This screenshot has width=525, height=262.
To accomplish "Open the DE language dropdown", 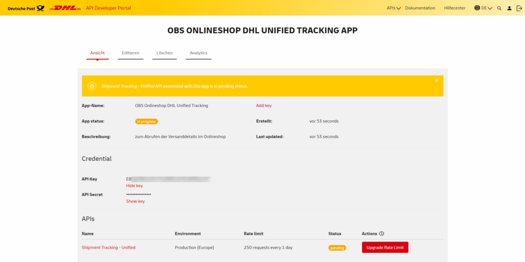I will point(487,8).
